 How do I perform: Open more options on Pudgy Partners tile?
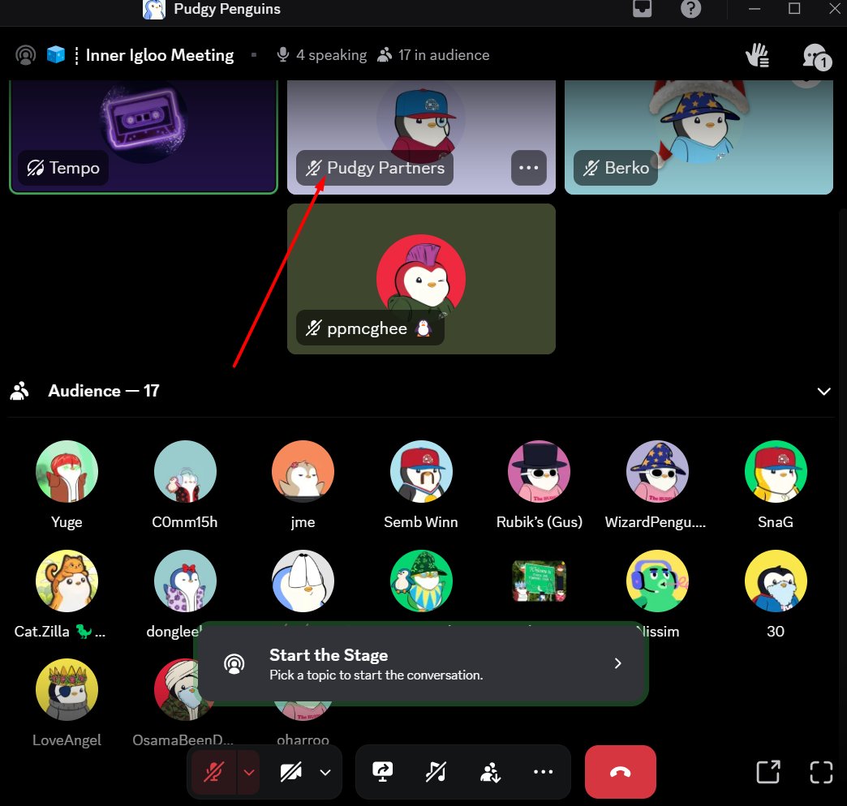coord(528,168)
